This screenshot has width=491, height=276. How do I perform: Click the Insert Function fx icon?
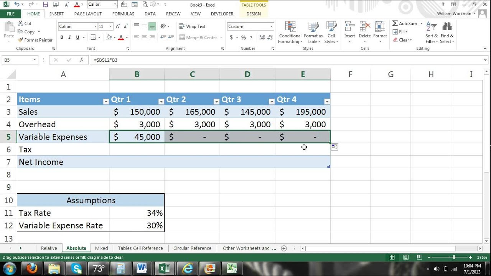pyautogui.click(x=82, y=60)
